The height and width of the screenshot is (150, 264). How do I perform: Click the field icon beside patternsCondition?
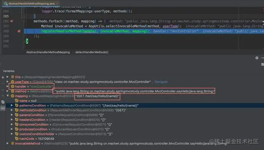(16, 105)
